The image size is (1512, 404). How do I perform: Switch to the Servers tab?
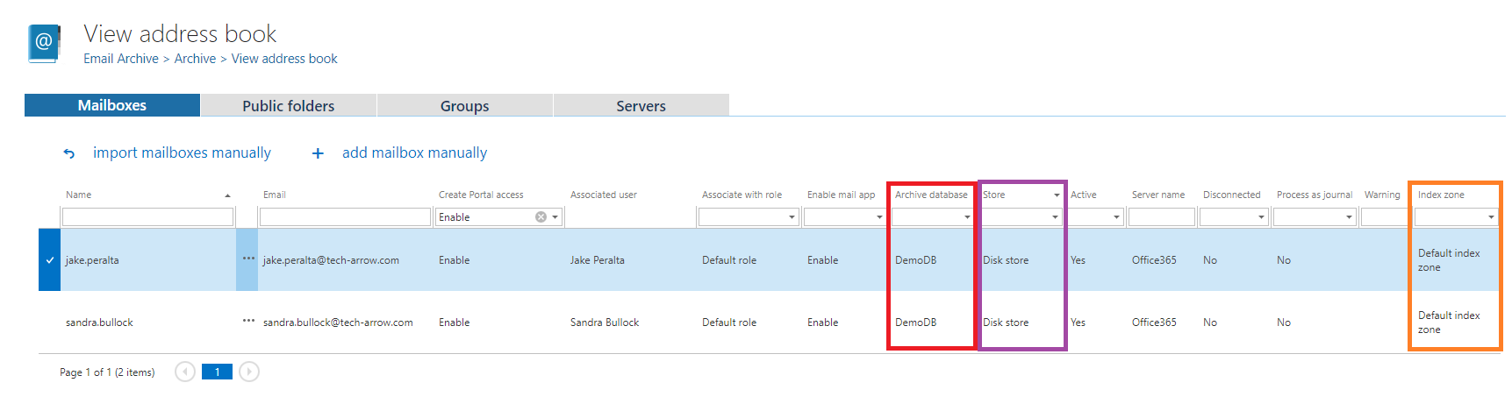pyautogui.click(x=641, y=106)
